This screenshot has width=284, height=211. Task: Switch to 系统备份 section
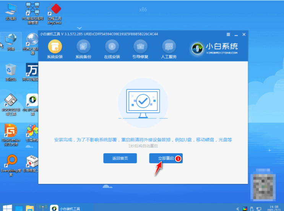click(83, 49)
